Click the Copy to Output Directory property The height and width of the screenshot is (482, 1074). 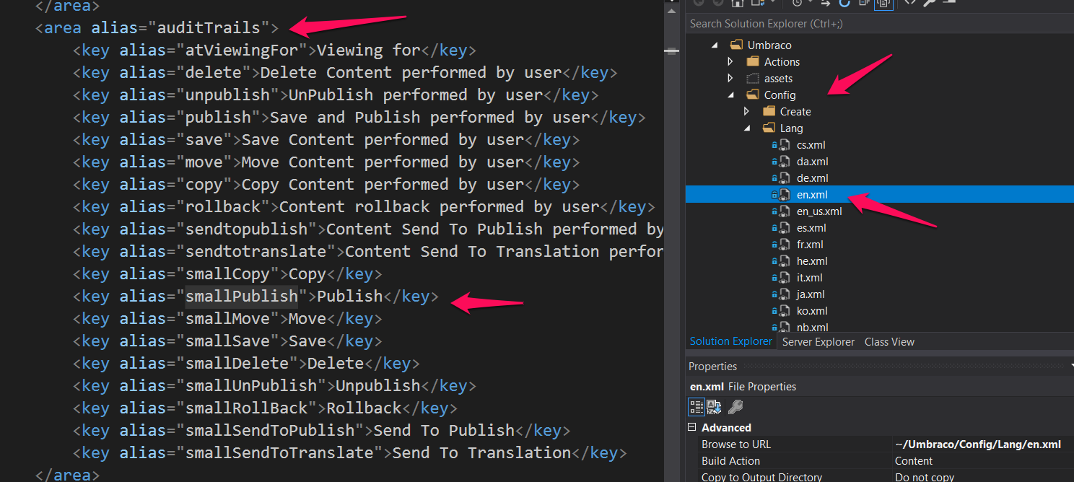761,476
